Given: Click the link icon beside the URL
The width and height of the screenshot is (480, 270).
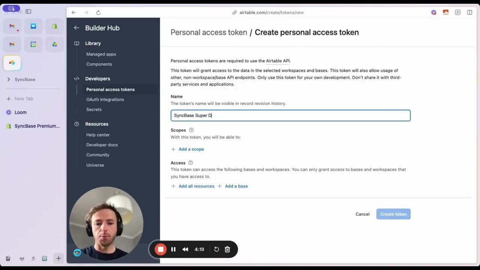Looking at the screenshot, I should tap(234, 12).
